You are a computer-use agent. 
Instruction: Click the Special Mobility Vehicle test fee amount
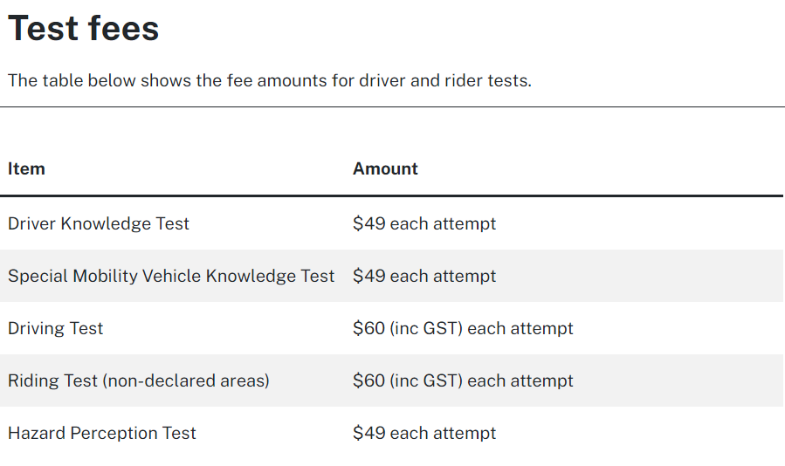pyautogui.click(x=424, y=276)
